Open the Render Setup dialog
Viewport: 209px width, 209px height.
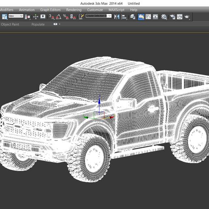(x=173, y=17)
